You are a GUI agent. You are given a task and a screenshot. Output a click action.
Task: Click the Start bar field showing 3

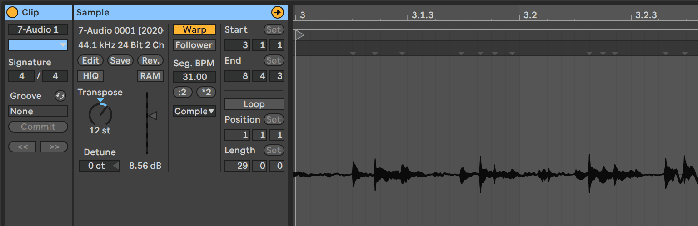tap(237, 45)
